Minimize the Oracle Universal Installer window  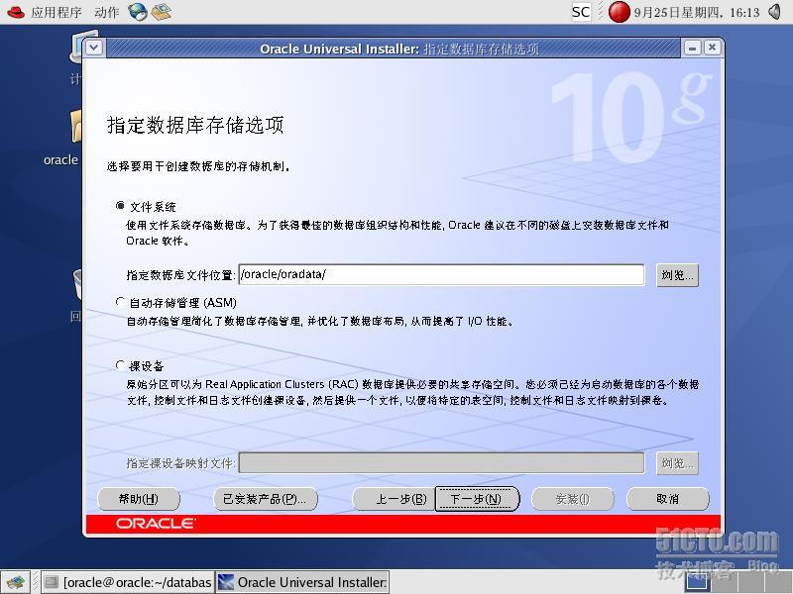tap(692, 48)
